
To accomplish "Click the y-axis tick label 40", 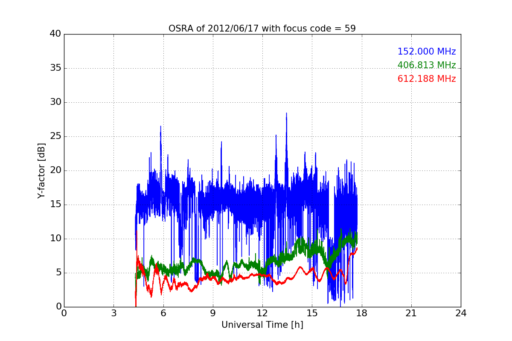I will [x=55, y=34].
